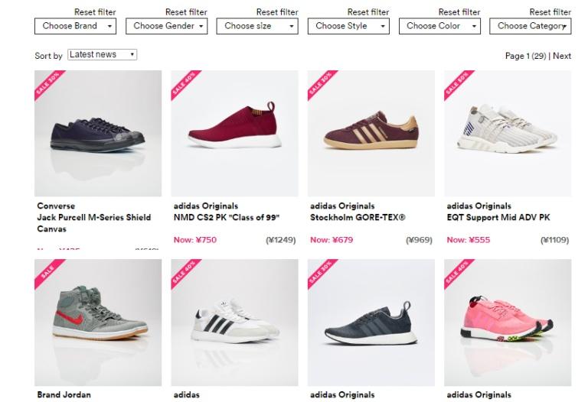The width and height of the screenshot is (588, 402).
Task: Change sorting from Latest news
Action: pyautogui.click(x=103, y=55)
